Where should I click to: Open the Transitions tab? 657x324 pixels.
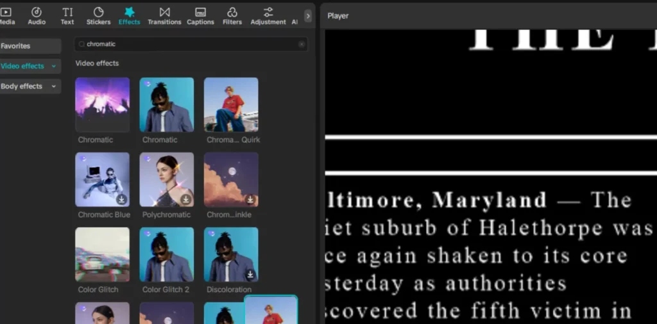(x=164, y=16)
